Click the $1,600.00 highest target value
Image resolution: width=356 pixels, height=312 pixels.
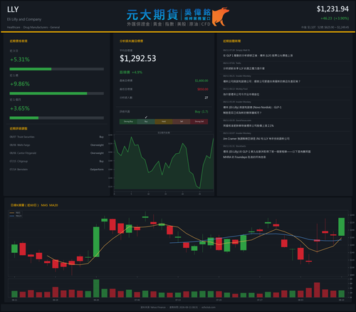tap(201, 80)
